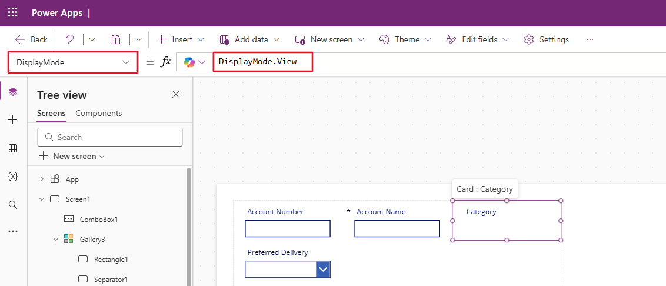This screenshot has width=666, height=286.
Task: Open the Variables {x} sidebar icon
Action: tap(13, 177)
